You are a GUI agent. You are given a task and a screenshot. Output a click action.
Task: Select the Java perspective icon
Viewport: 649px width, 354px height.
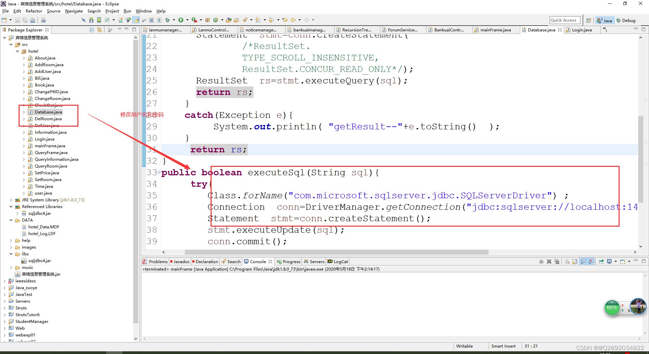click(x=605, y=20)
